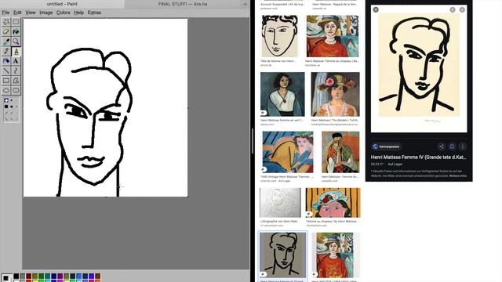Open the Help menu in Paint
Screen dimensions: 502x282
click(x=78, y=13)
